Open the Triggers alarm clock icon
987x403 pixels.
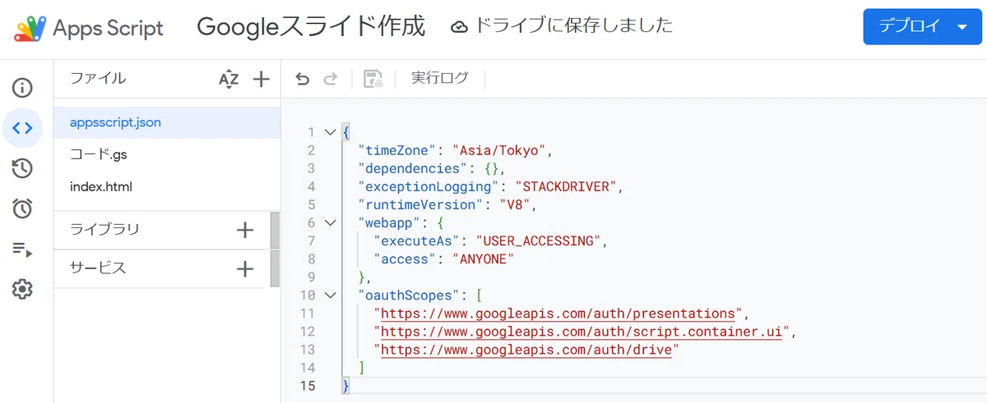click(x=22, y=208)
